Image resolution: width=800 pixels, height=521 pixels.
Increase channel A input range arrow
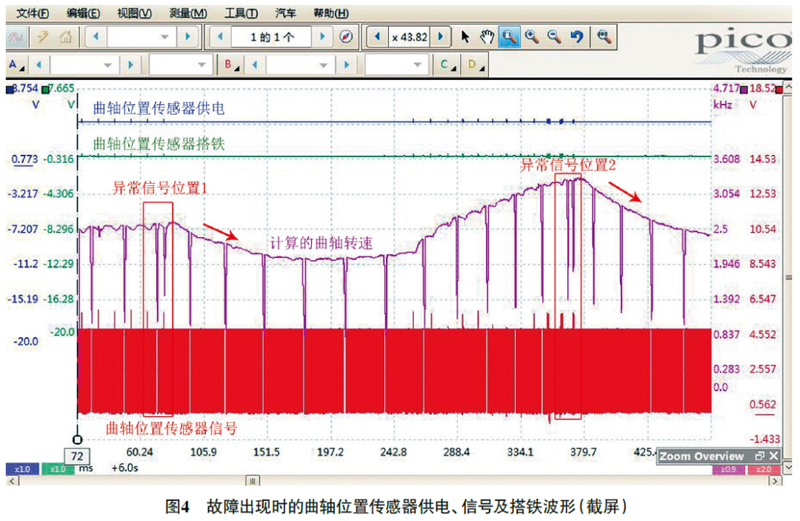pos(130,65)
